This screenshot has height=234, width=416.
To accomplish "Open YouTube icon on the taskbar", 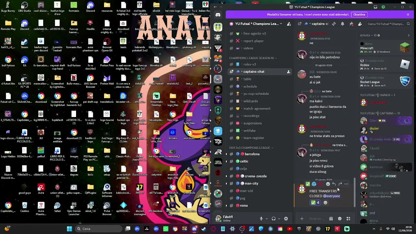I will 290,229.
